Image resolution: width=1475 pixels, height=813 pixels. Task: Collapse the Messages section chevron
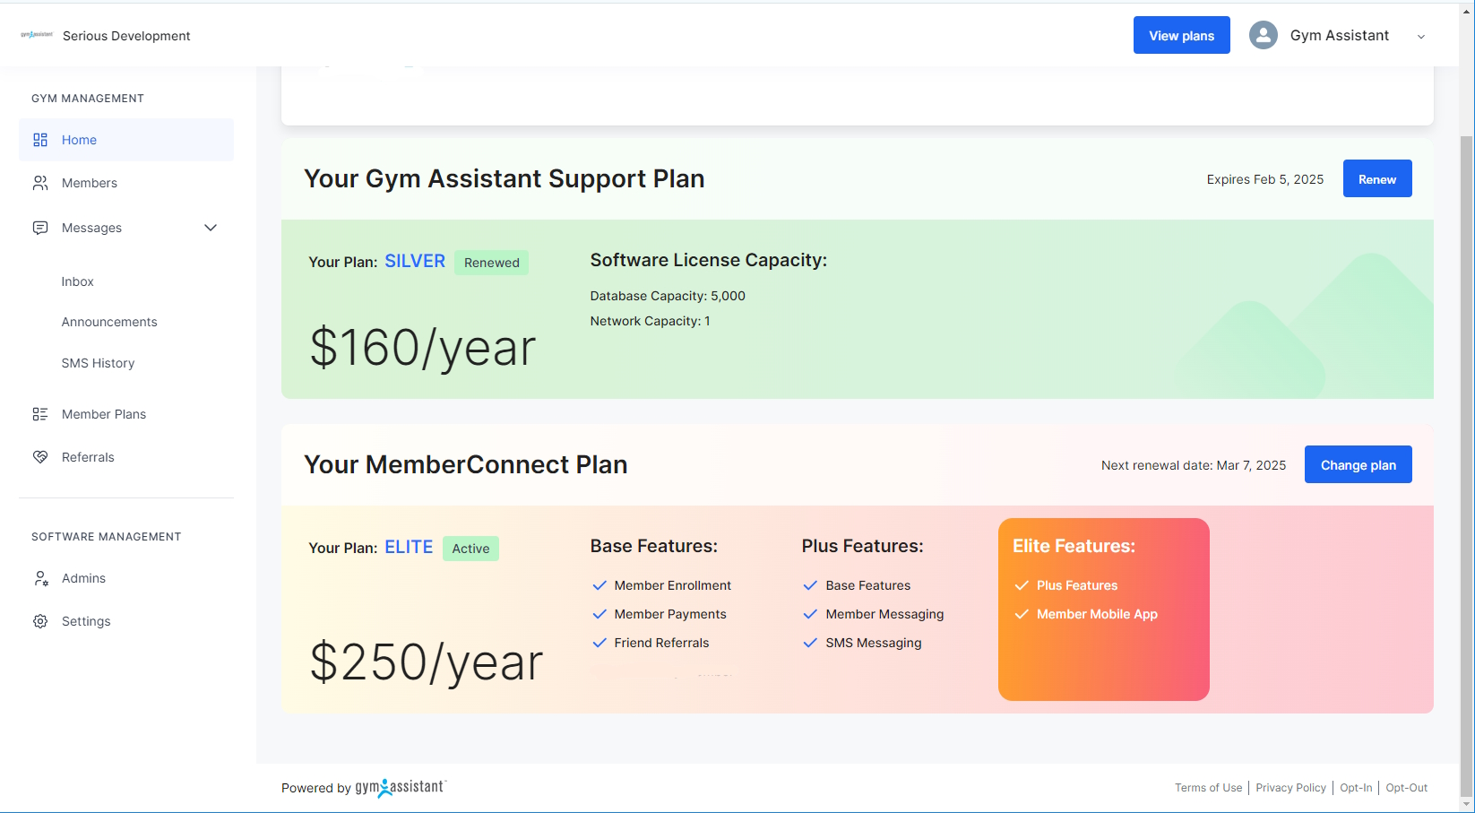click(211, 227)
